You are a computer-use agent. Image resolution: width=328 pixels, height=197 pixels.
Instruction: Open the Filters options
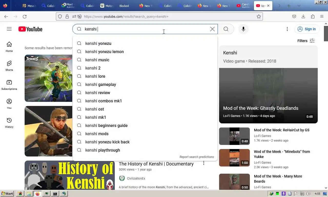[306, 41]
